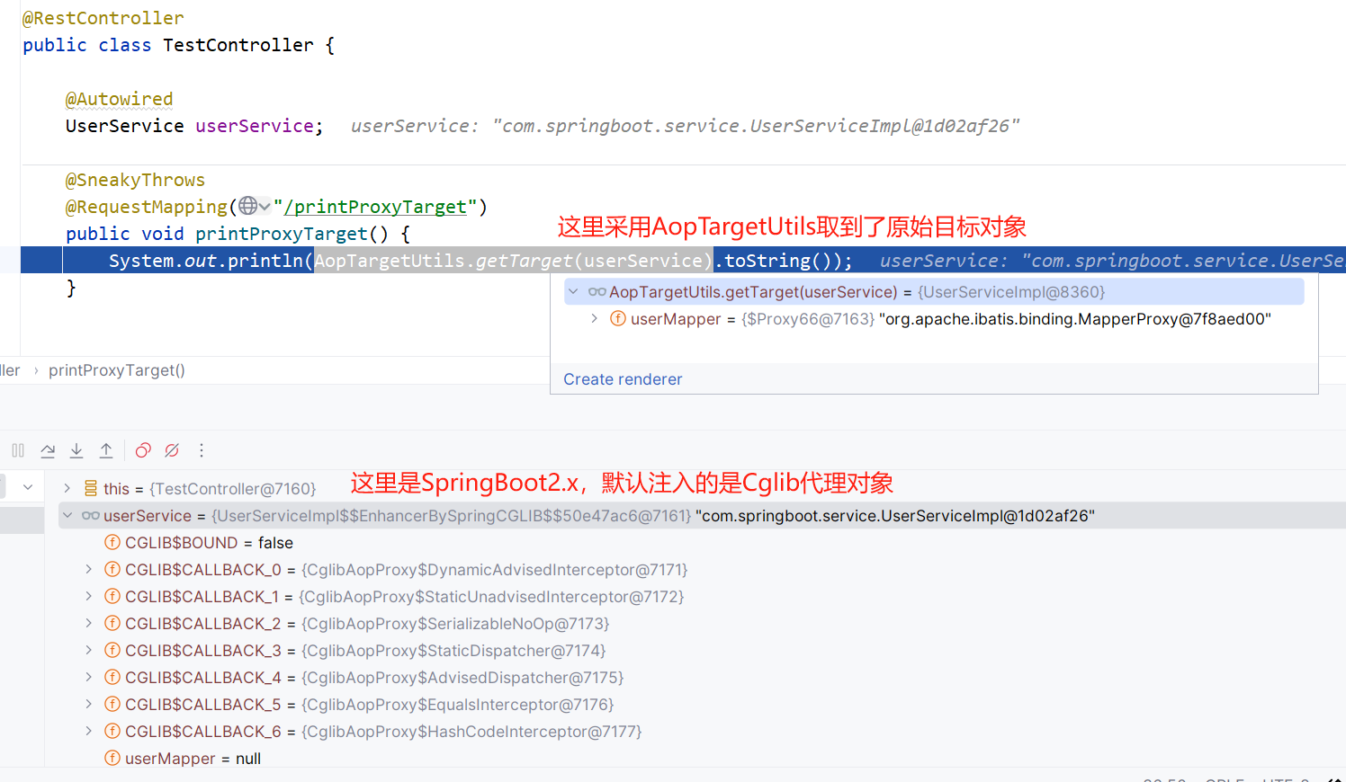Click the object icon beside this variable
Screen dimensions: 1346x782
point(91,488)
